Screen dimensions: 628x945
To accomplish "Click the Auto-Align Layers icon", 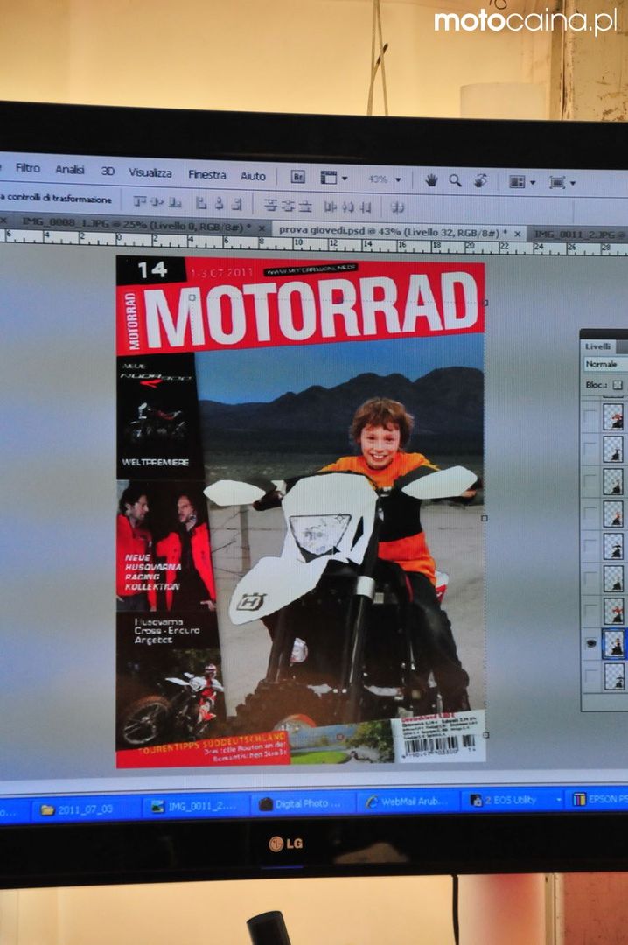I will point(397,208).
